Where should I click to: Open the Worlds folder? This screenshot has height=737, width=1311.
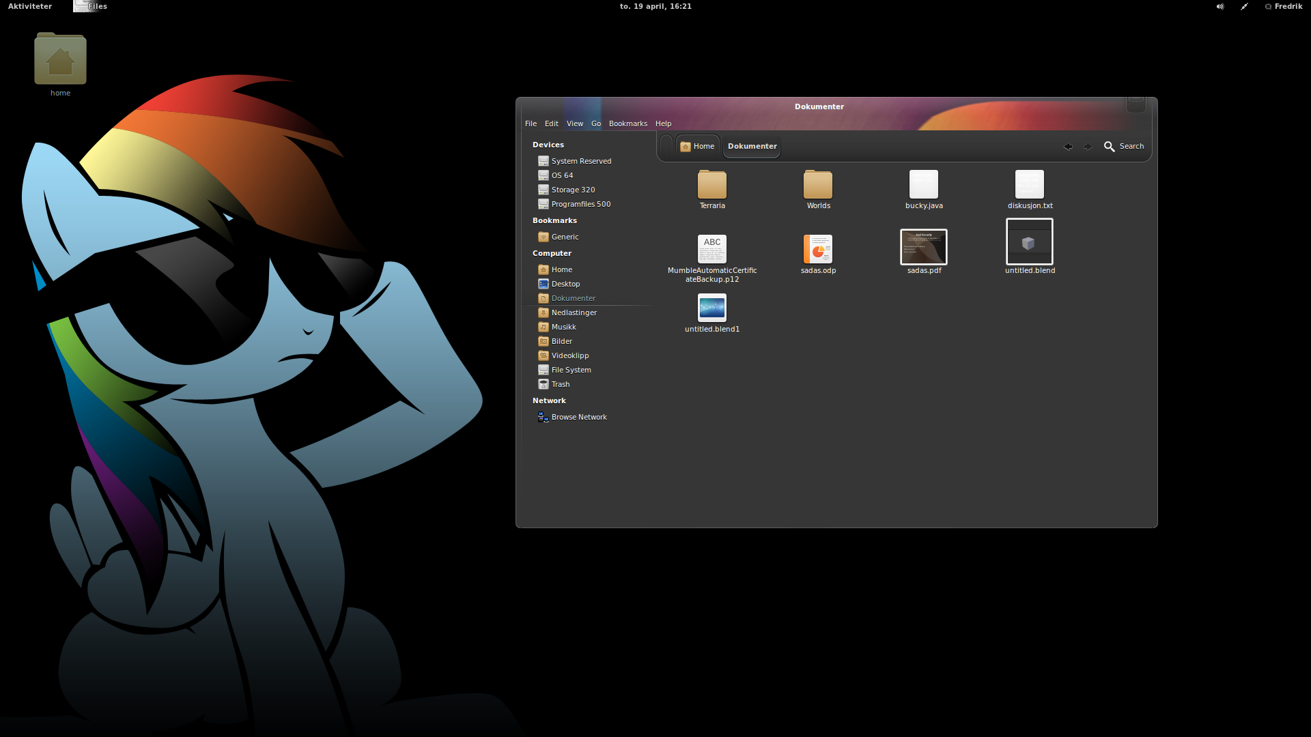click(818, 190)
